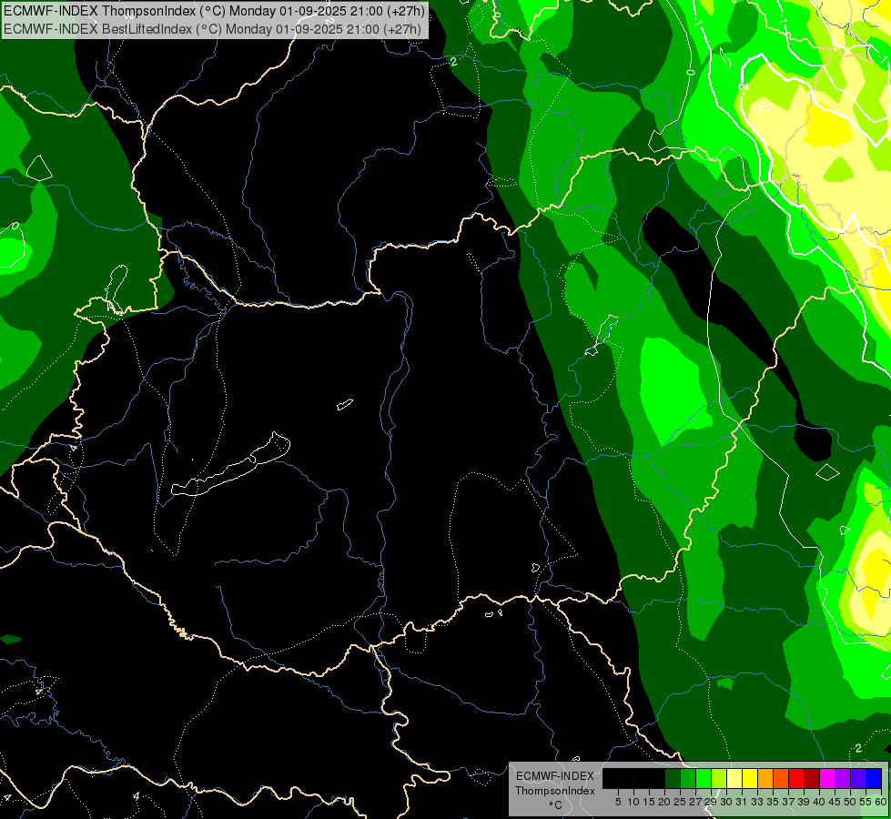Viewport: 891px width, 819px height.
Task: Click the legend tick value 40
Action: [x=819, y=802]
